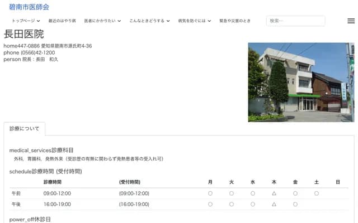Click the Monday morning circle mark
The width and height of the screenshot is (358, 223).
click(x=210, y=193)
